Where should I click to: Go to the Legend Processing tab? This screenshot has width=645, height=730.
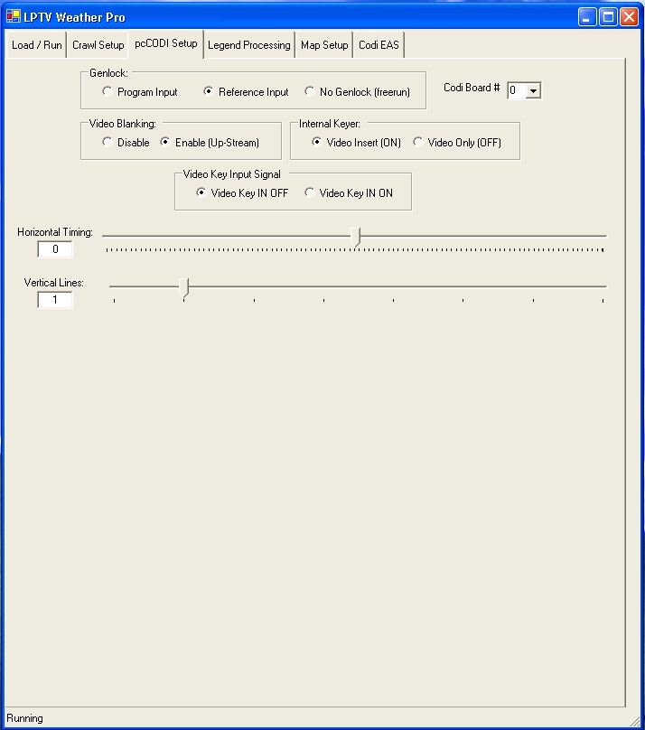(249, 45)
